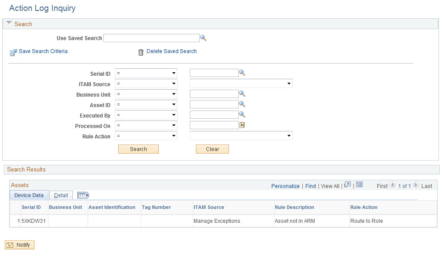Screen dimensions: 445x255
Task: Select the Device Data tab
Action: (x=29, y=195)
